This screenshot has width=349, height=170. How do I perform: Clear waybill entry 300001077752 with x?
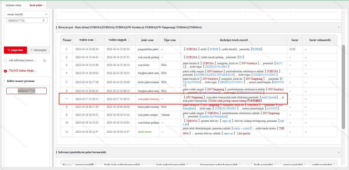44,20
